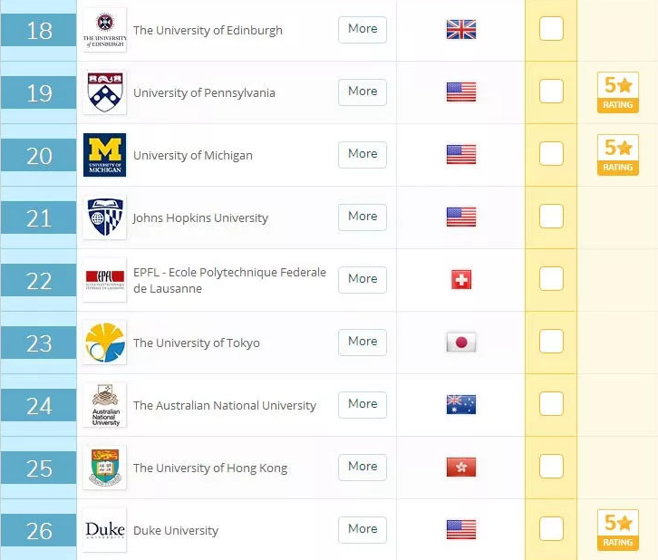This screenshot has height=560, width=658.
Task: Expand More details for EPFL Lausanne
Action: point(363,279)
